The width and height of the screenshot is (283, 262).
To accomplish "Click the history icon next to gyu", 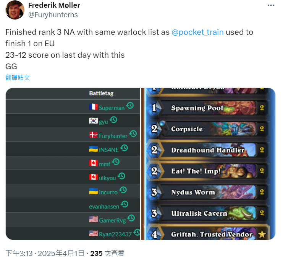I will 113,120.
